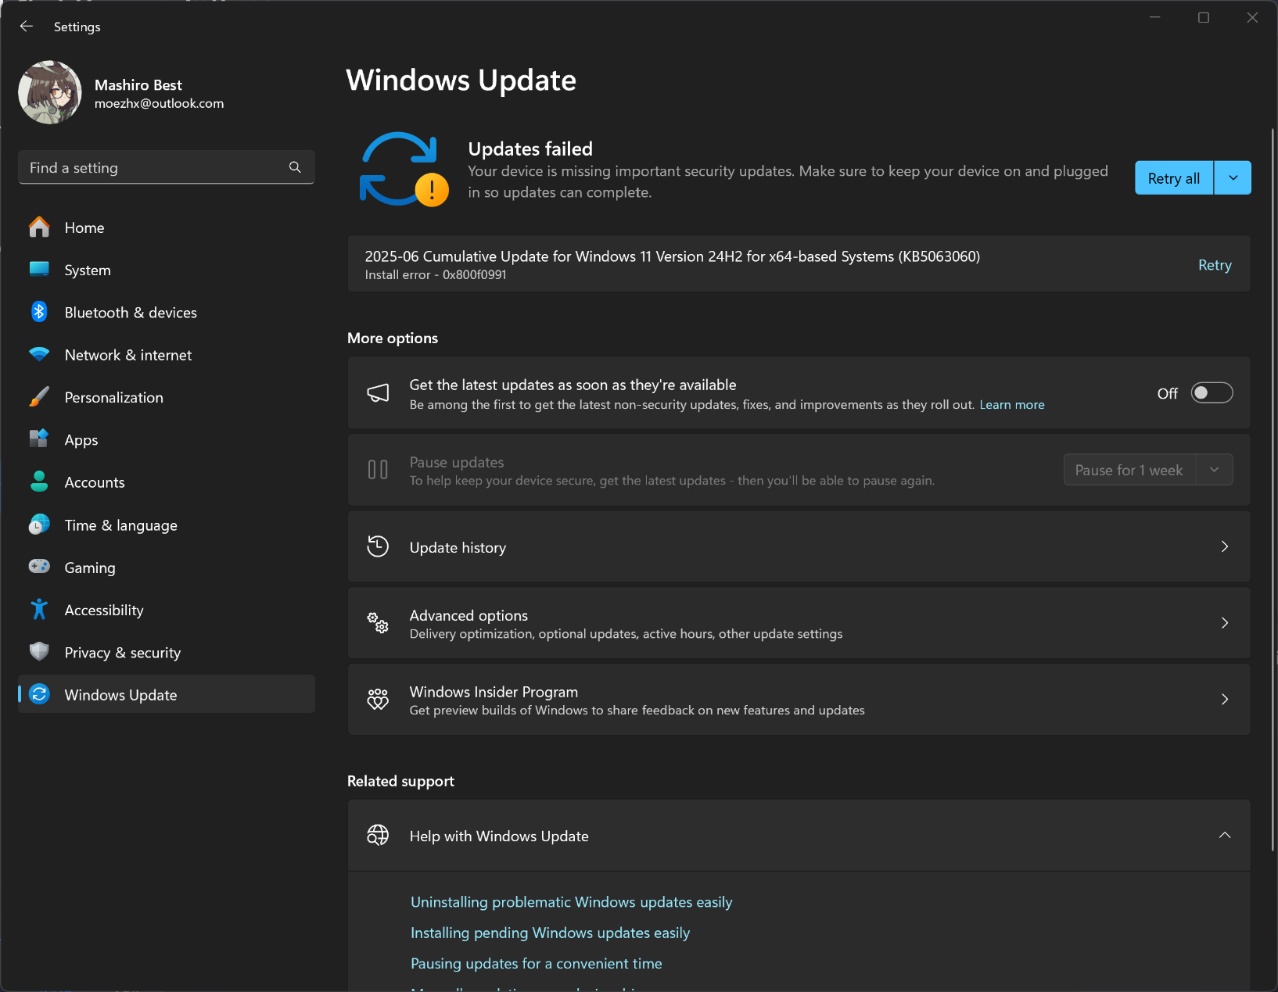1278x992 pixels.
Task: Click the Updates failed warning sync icon
Action: pos(403,170)
